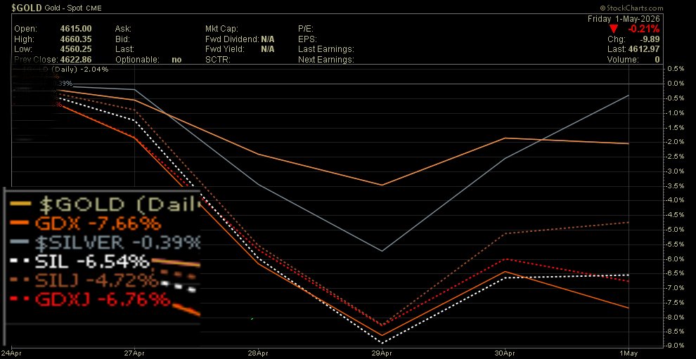Image resolution: width=696 pixels, height=359 pixels.
Task: Click the -5.0% y-axis label
Action: pos(675,230)
